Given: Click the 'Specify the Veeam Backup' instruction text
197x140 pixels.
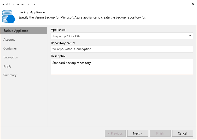Looking at the screenshot, I should click(x=82, y=17).
